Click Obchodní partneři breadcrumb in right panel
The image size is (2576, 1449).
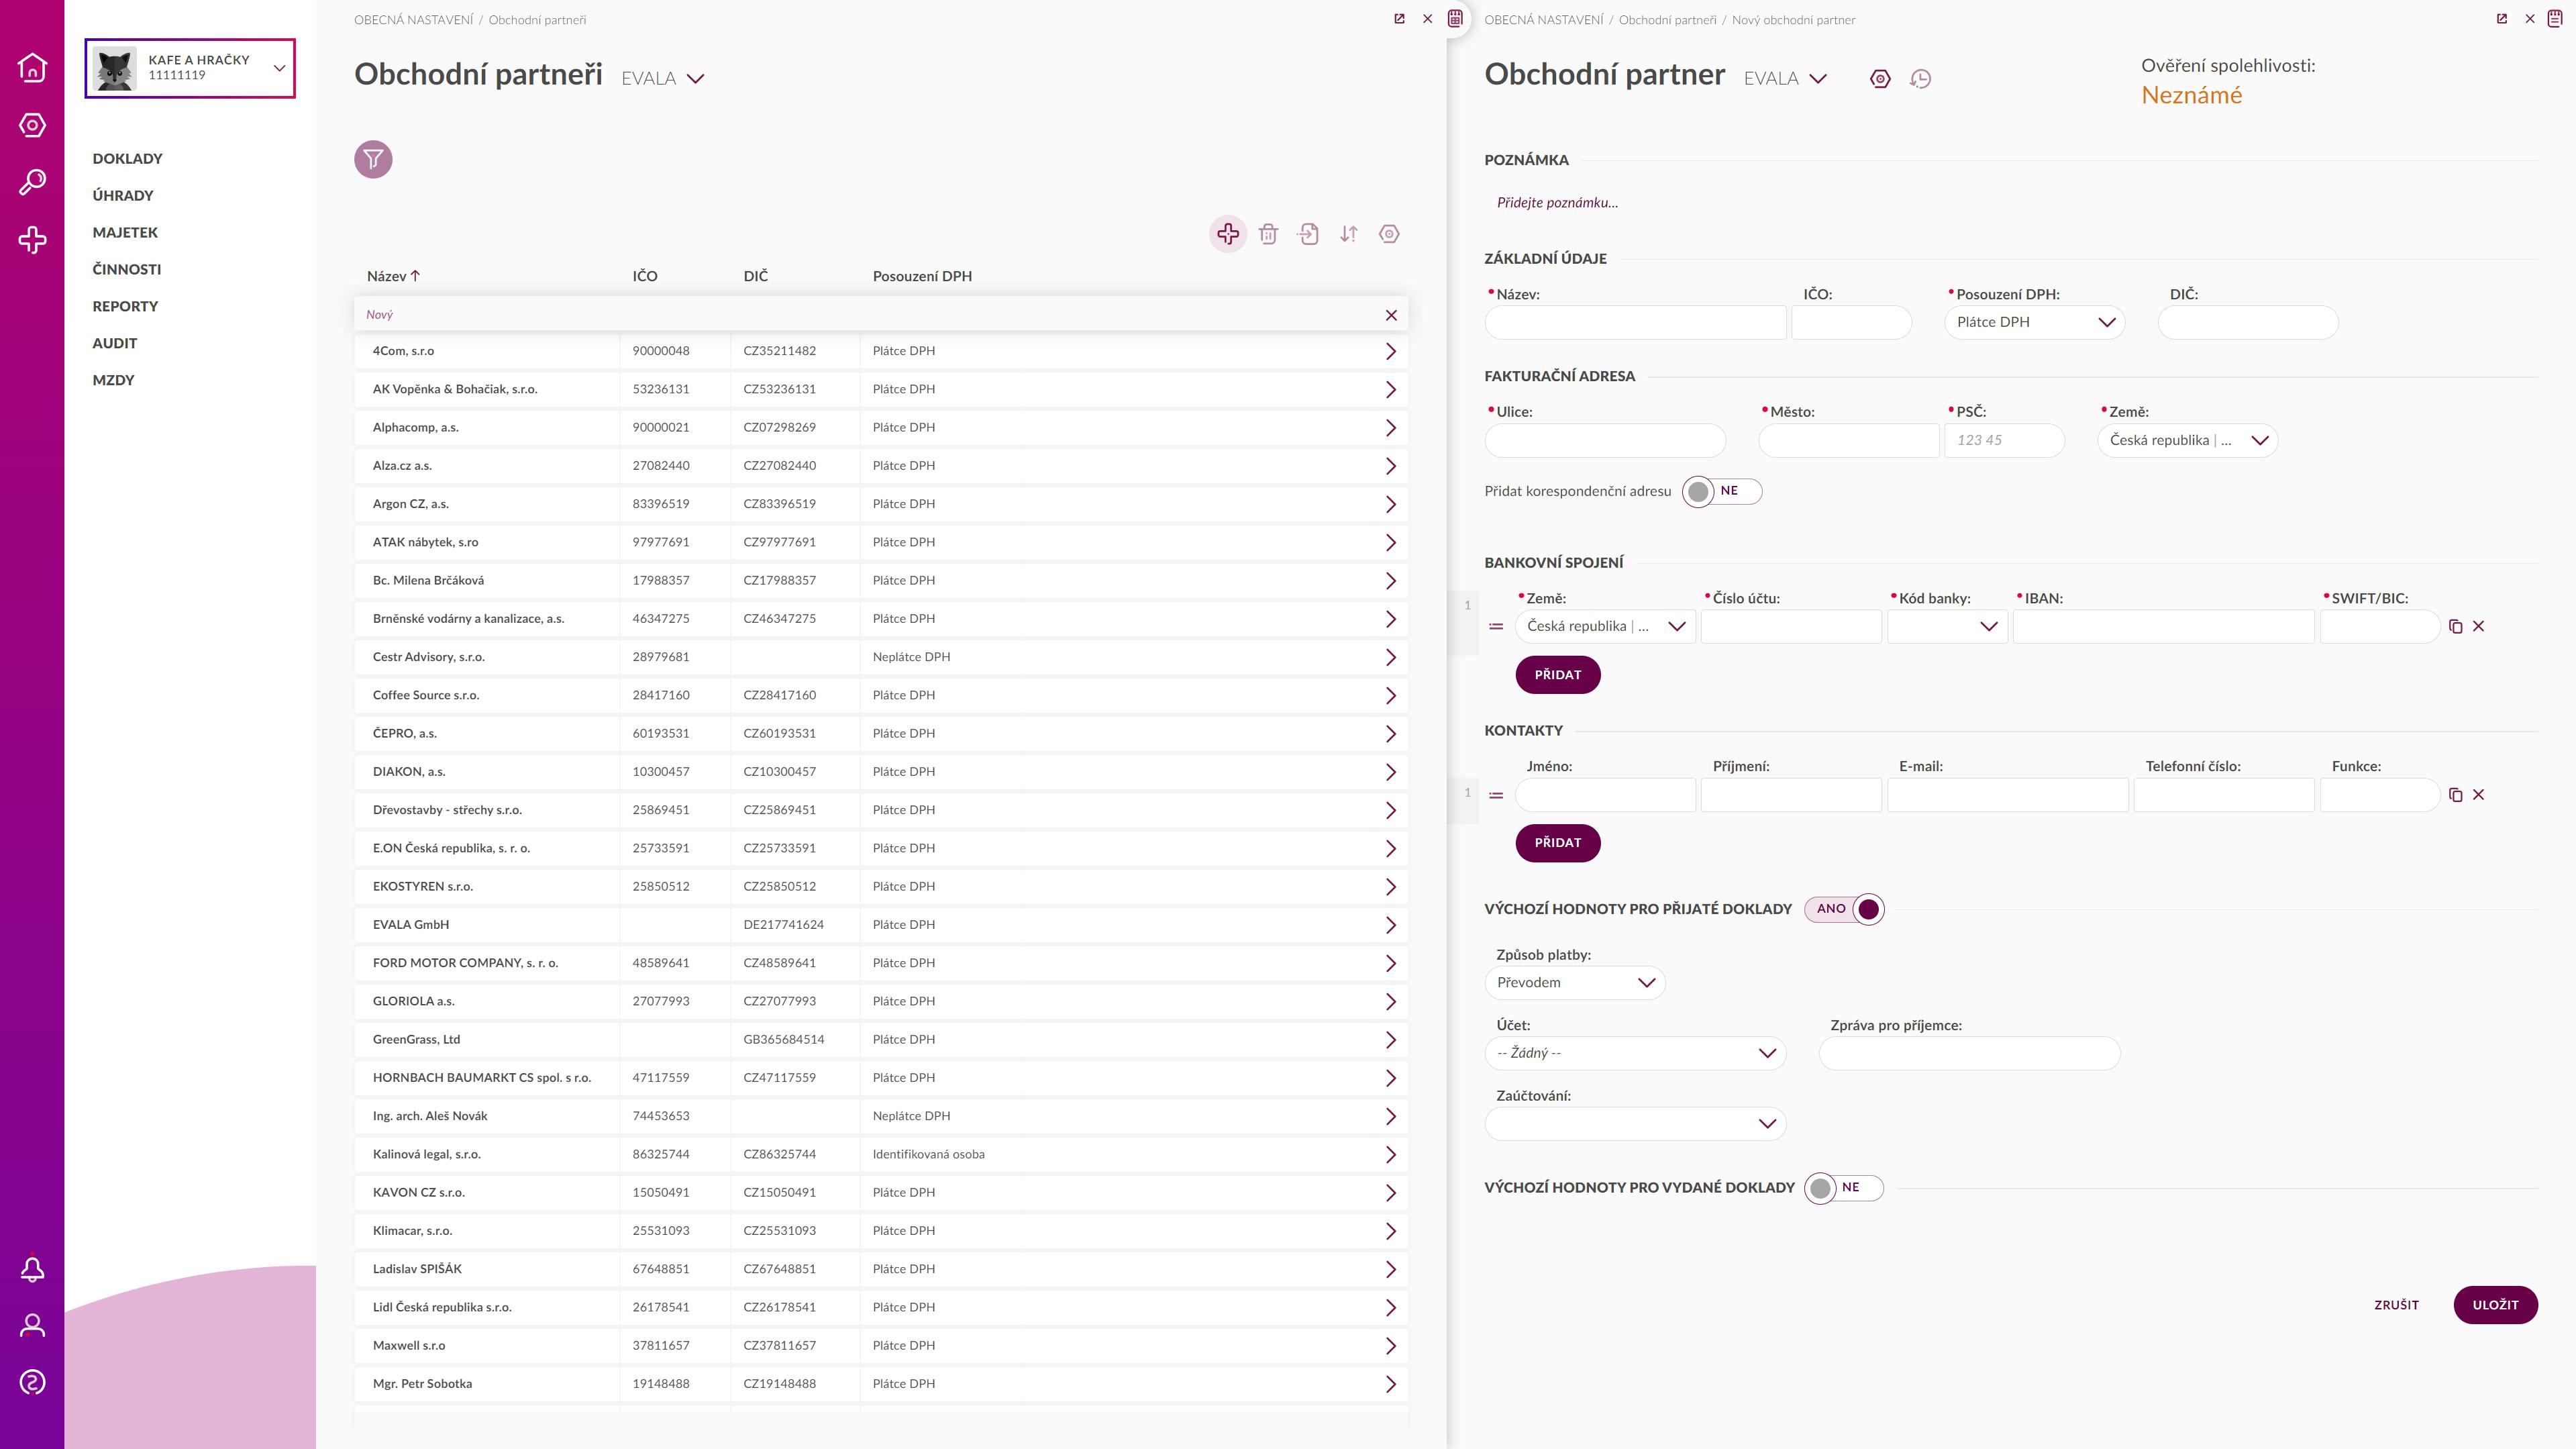(1667, 20)
